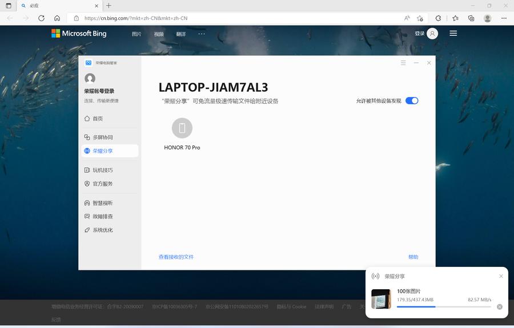Open 查看接收的文件 link
Screen dimensions: 514x328
(x=176, y=257)
